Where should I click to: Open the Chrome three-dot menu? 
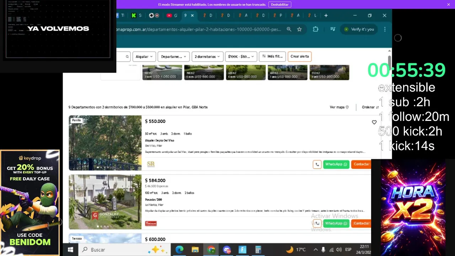click(385, 29)
